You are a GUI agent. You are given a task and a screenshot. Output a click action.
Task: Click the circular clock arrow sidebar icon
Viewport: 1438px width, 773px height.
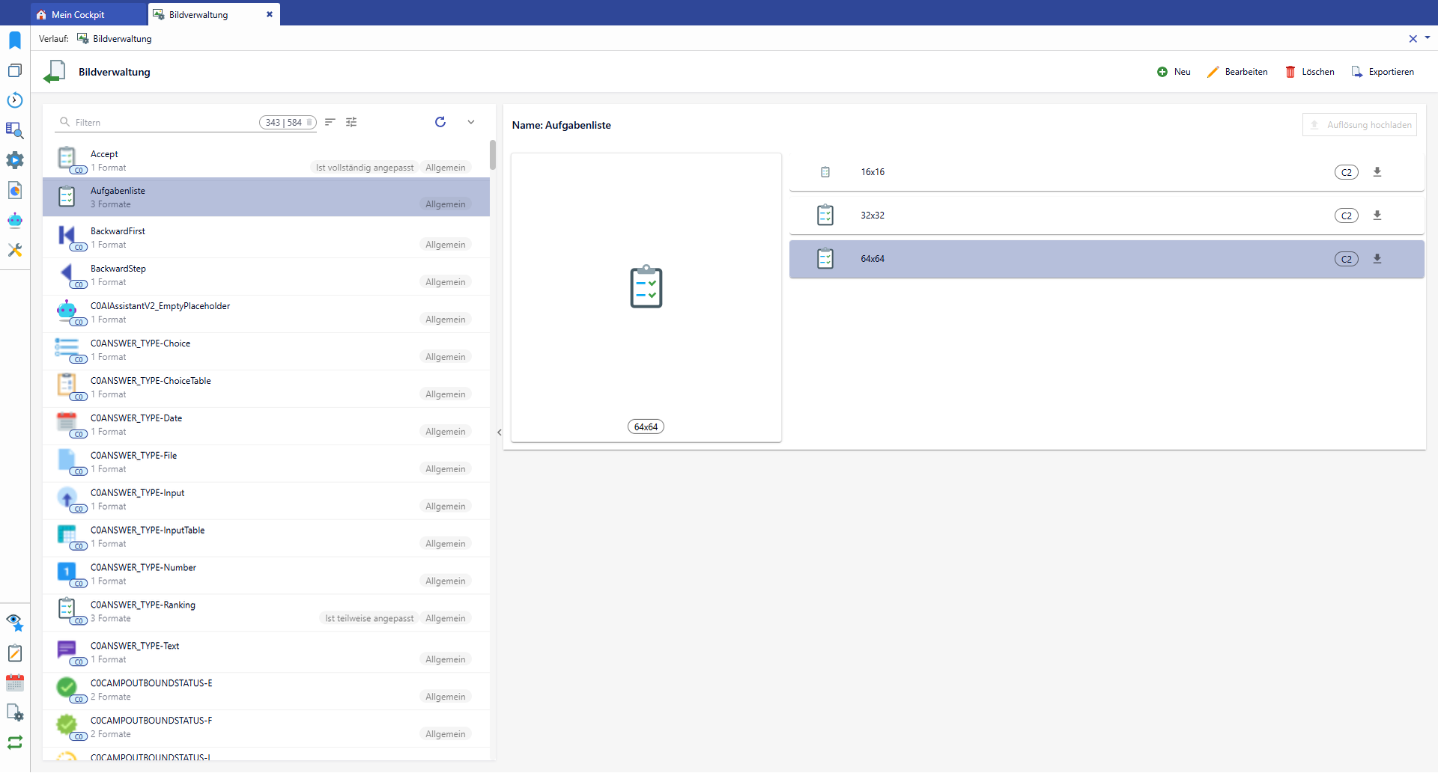[15, 100]
